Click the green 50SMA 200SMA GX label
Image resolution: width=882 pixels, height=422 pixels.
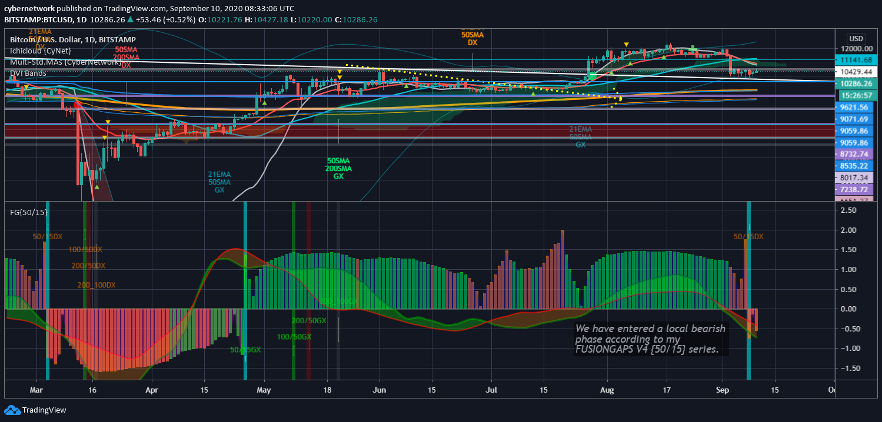[338, 169]
